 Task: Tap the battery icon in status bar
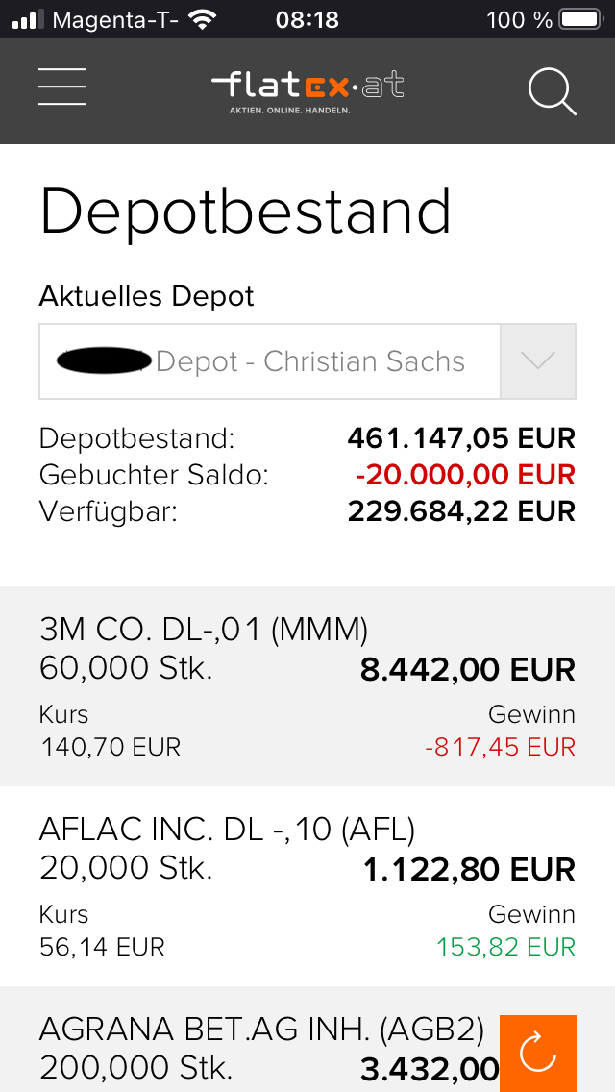[x=579, y=19]
